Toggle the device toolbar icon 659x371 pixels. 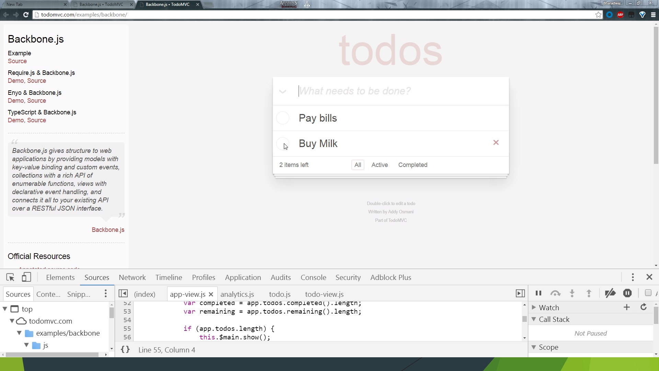26,277
